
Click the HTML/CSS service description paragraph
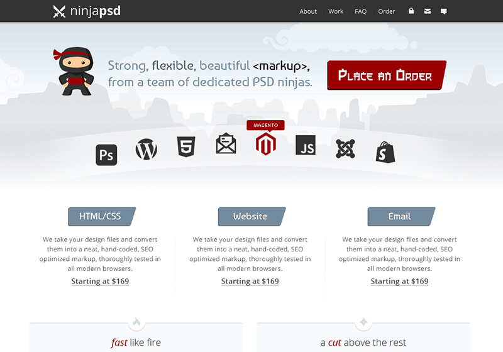pyautogui.click(x=100, y=254)
